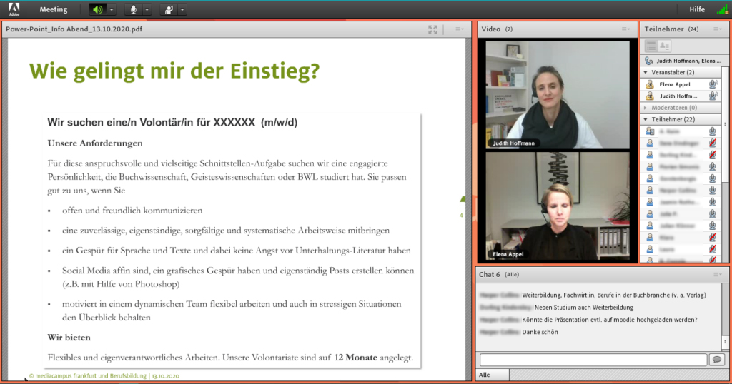This screenshot has width=732, height=384.
Task: Collapse the Veranstalter (2) group
Action: point(646,72)
